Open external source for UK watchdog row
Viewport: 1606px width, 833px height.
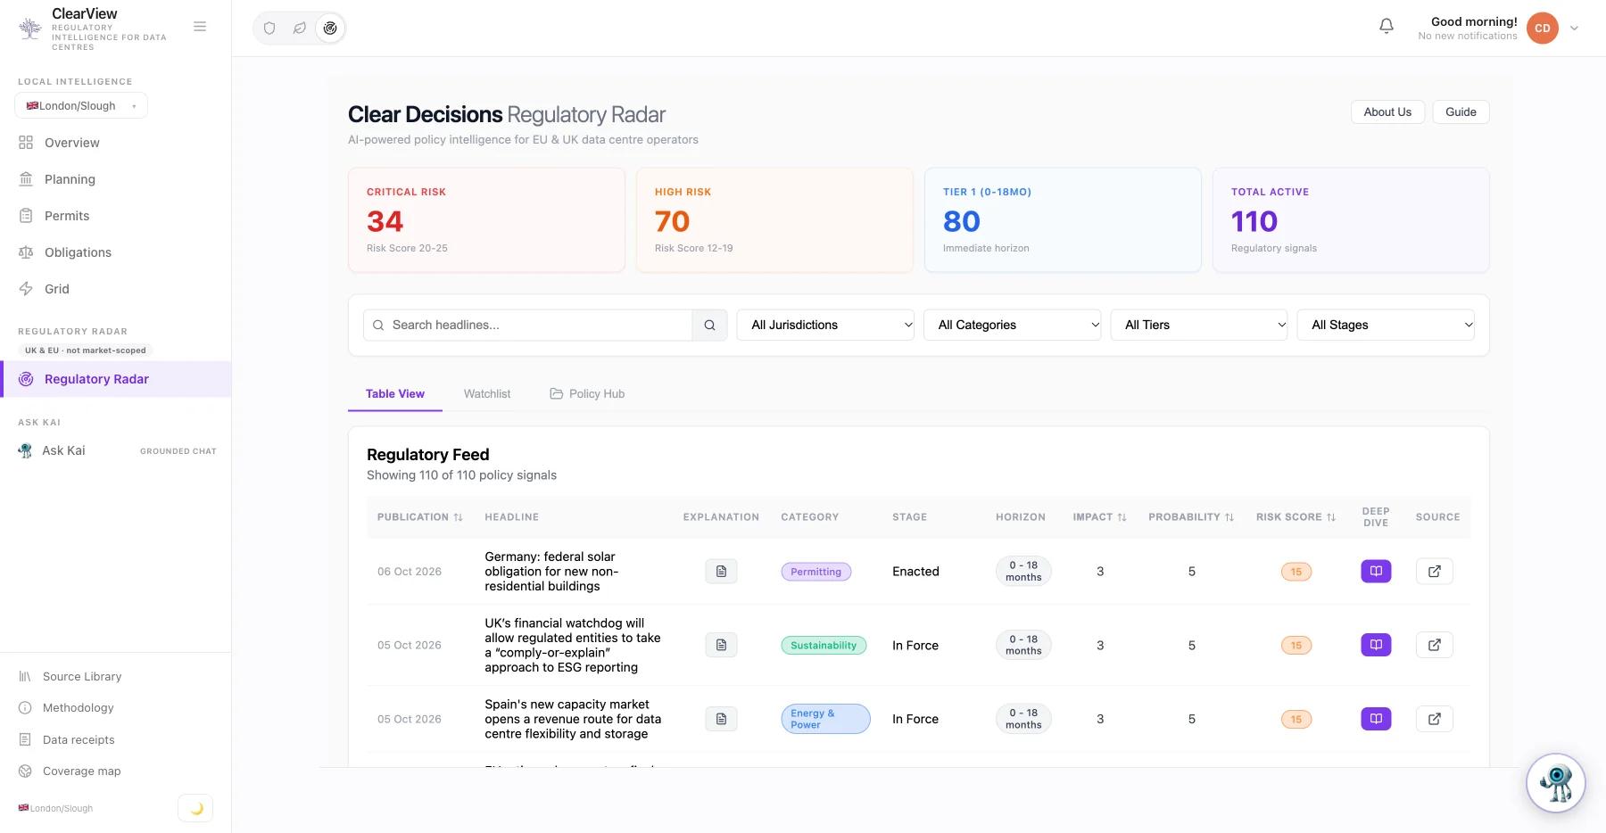tap(1435, 645)
